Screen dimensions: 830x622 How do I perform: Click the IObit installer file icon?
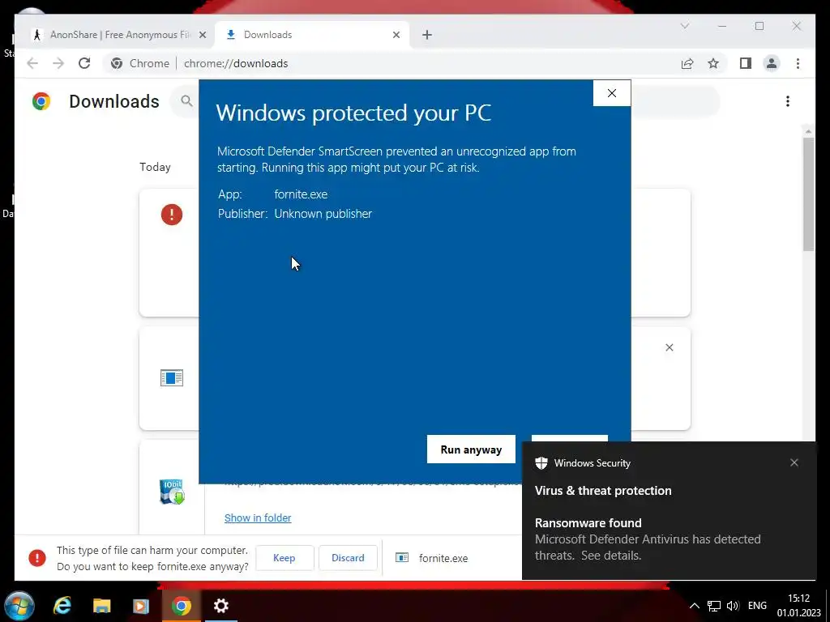coord(172,492)
